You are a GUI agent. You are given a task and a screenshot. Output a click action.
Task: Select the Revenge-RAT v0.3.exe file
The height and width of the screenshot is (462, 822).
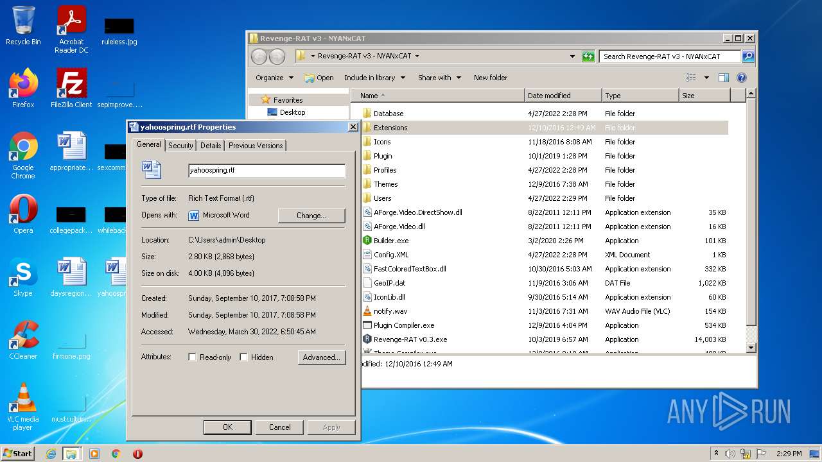pyautogui.click(x=410, y=339)
